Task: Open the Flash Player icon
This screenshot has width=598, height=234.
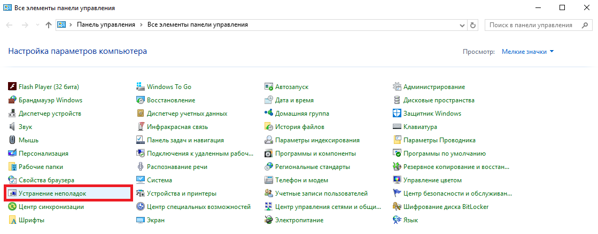Action: coord(12,87)
